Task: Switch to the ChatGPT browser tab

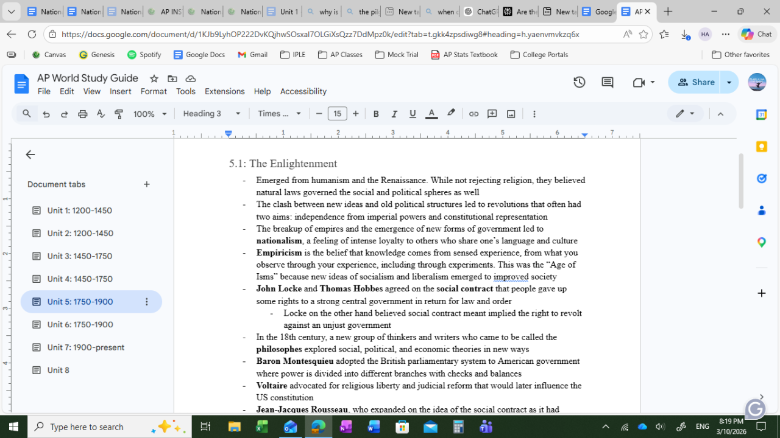Action: 480,12
